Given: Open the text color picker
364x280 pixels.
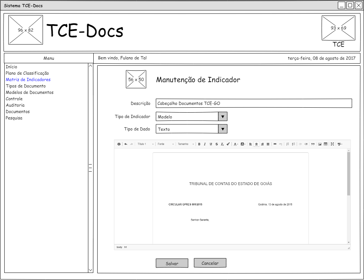Looking at the screenshot, I should click(x=236, y=144).
